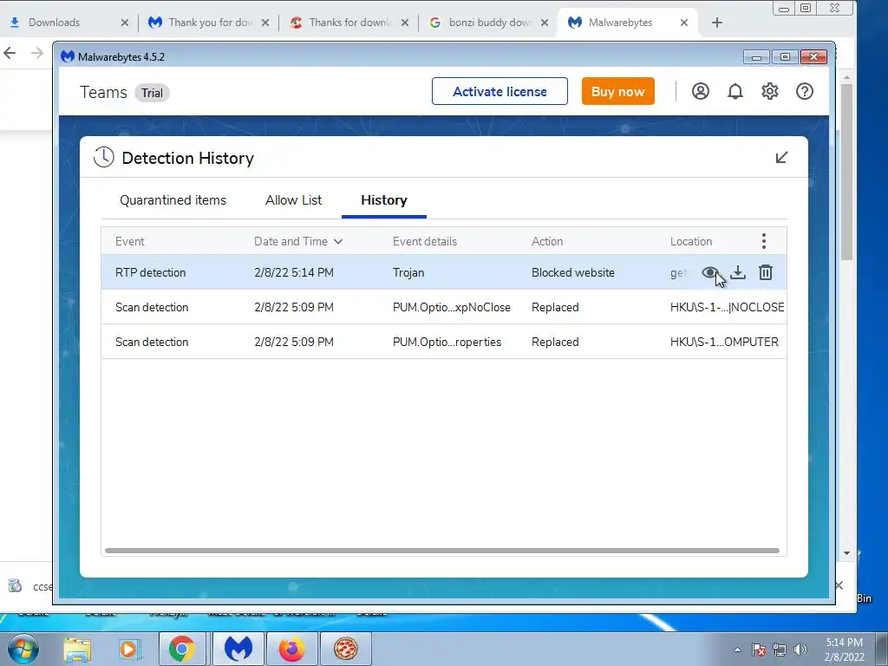
Task: Click the Trojan event details cell
Action: click(408, 272)
